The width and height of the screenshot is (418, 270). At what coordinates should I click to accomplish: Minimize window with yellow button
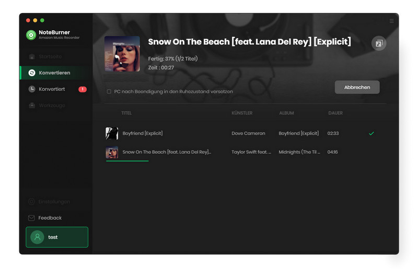[x=35, y=20]
